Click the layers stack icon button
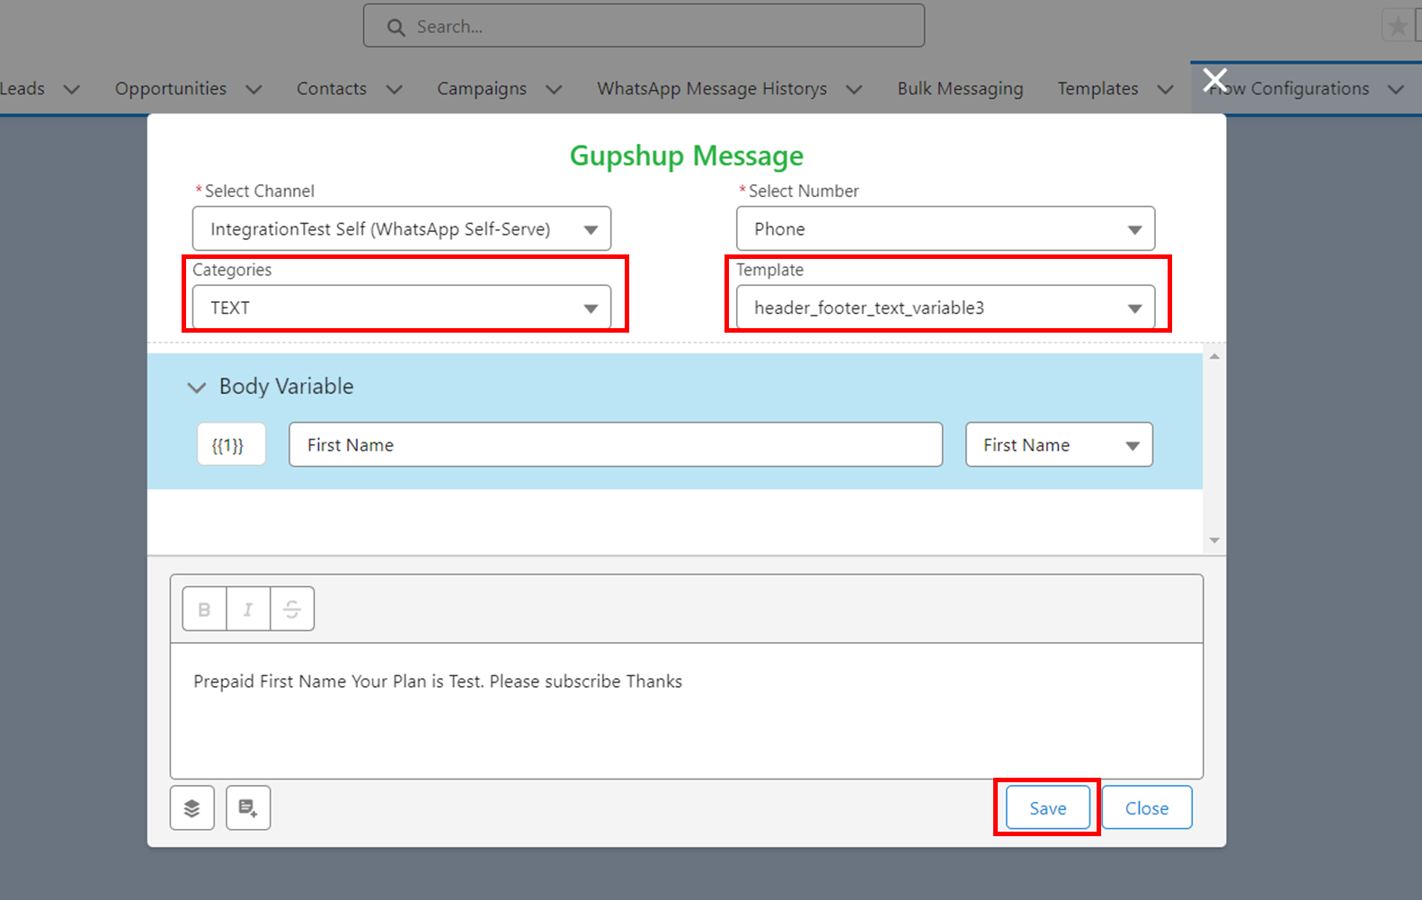1422x900 pixels. click(x=192, y=807)
